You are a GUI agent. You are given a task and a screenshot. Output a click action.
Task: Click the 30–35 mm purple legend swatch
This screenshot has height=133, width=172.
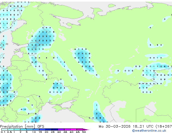[x=61, y=129]
